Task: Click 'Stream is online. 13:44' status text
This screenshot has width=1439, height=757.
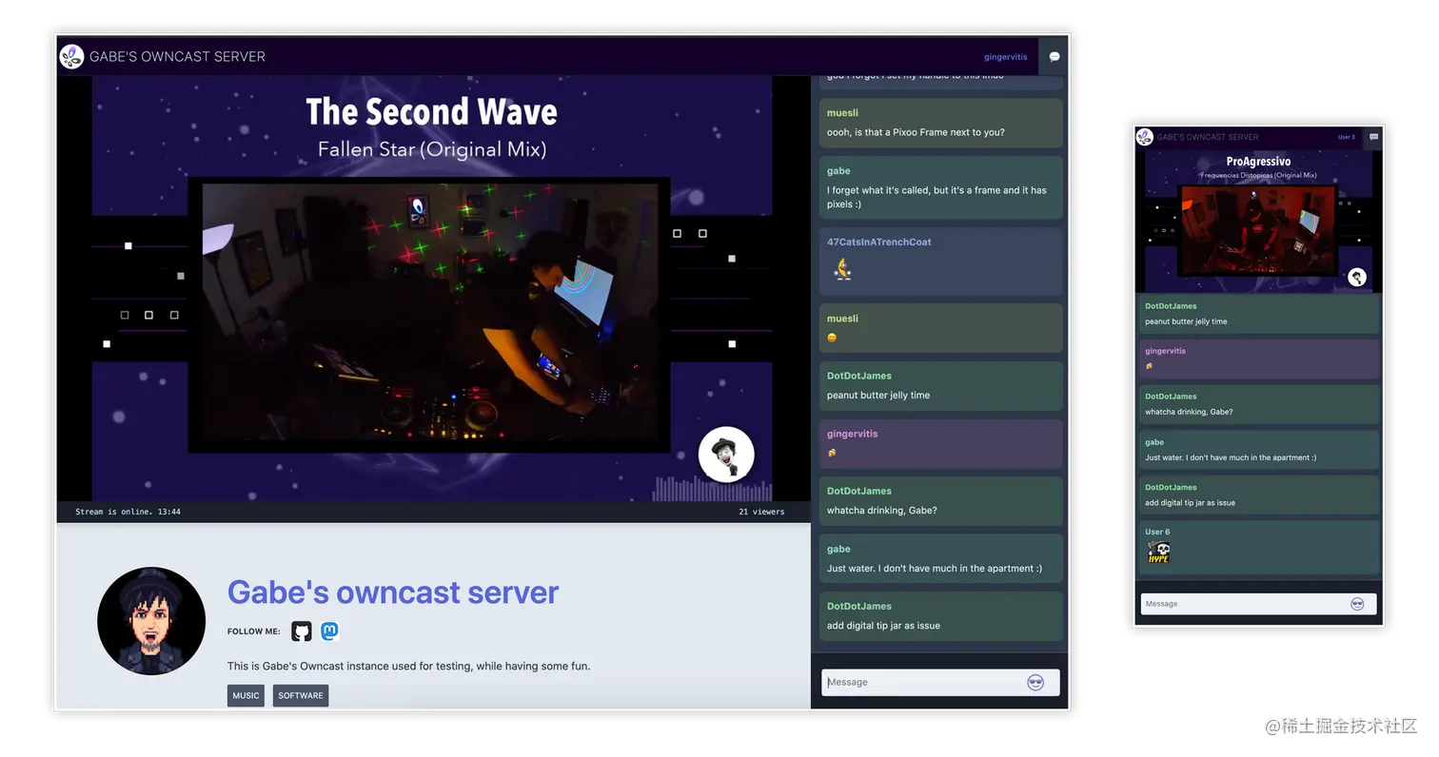Action: pyautogui.click(x=128, y=512)
